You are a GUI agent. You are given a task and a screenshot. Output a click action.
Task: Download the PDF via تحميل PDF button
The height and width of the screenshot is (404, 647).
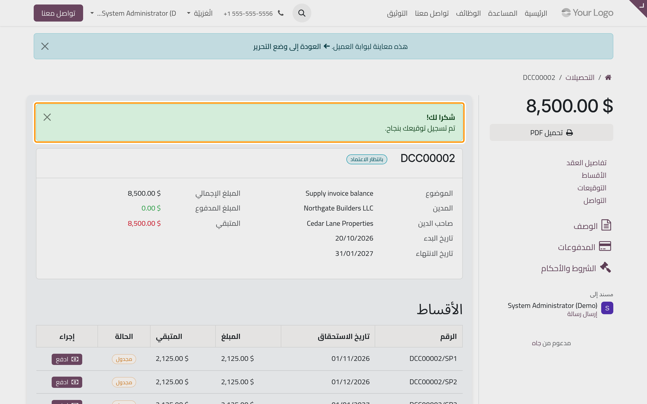point(551,133)
